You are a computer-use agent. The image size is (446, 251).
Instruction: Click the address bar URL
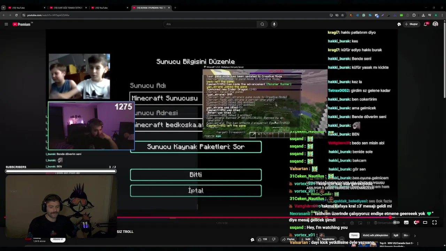tap(48, 15)
